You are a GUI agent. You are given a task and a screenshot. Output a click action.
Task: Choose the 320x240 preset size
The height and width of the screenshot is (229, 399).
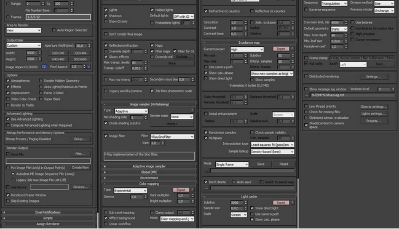(58, 53)
